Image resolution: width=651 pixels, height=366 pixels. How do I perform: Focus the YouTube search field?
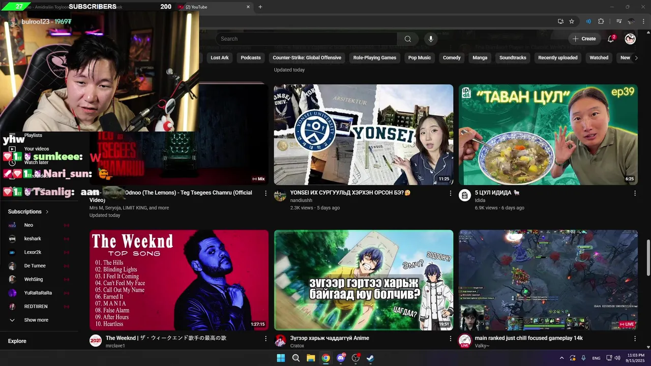306,39
